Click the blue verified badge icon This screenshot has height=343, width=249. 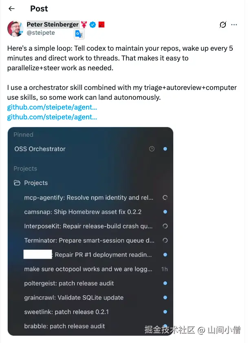[93, 25]
